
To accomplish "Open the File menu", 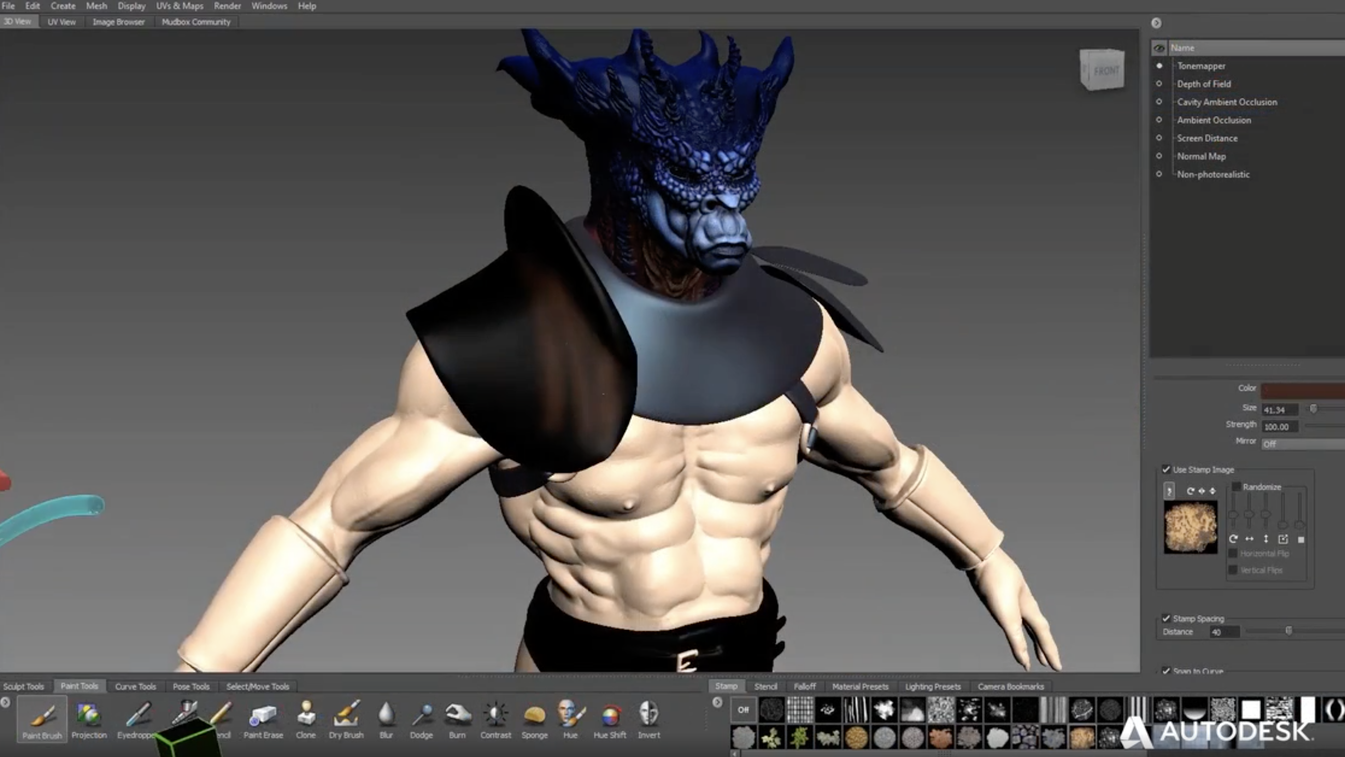I will pyautogui.click(x=8, y=6).
